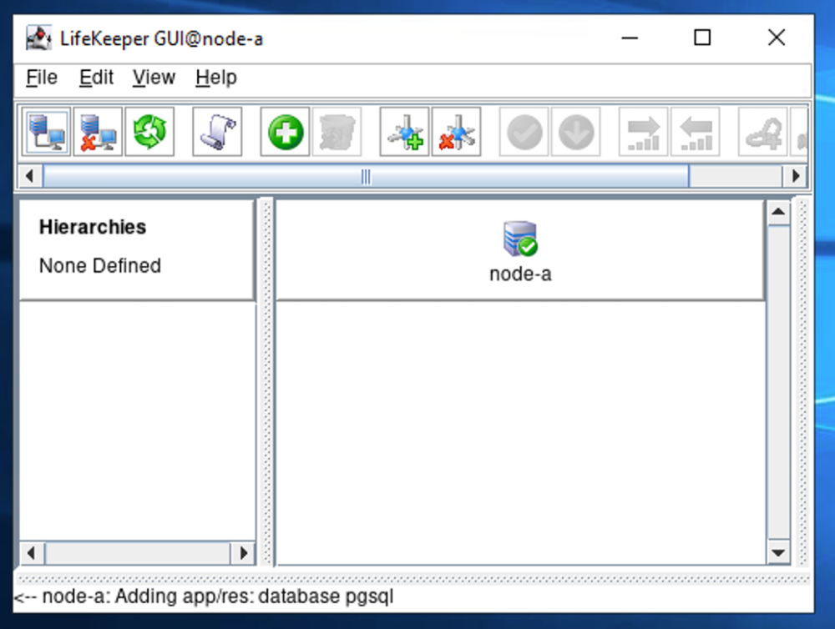This screenshot has width=835, height=629.
Task: Click the server pane scroll down arrow
Action: click(x=778, y=553)
